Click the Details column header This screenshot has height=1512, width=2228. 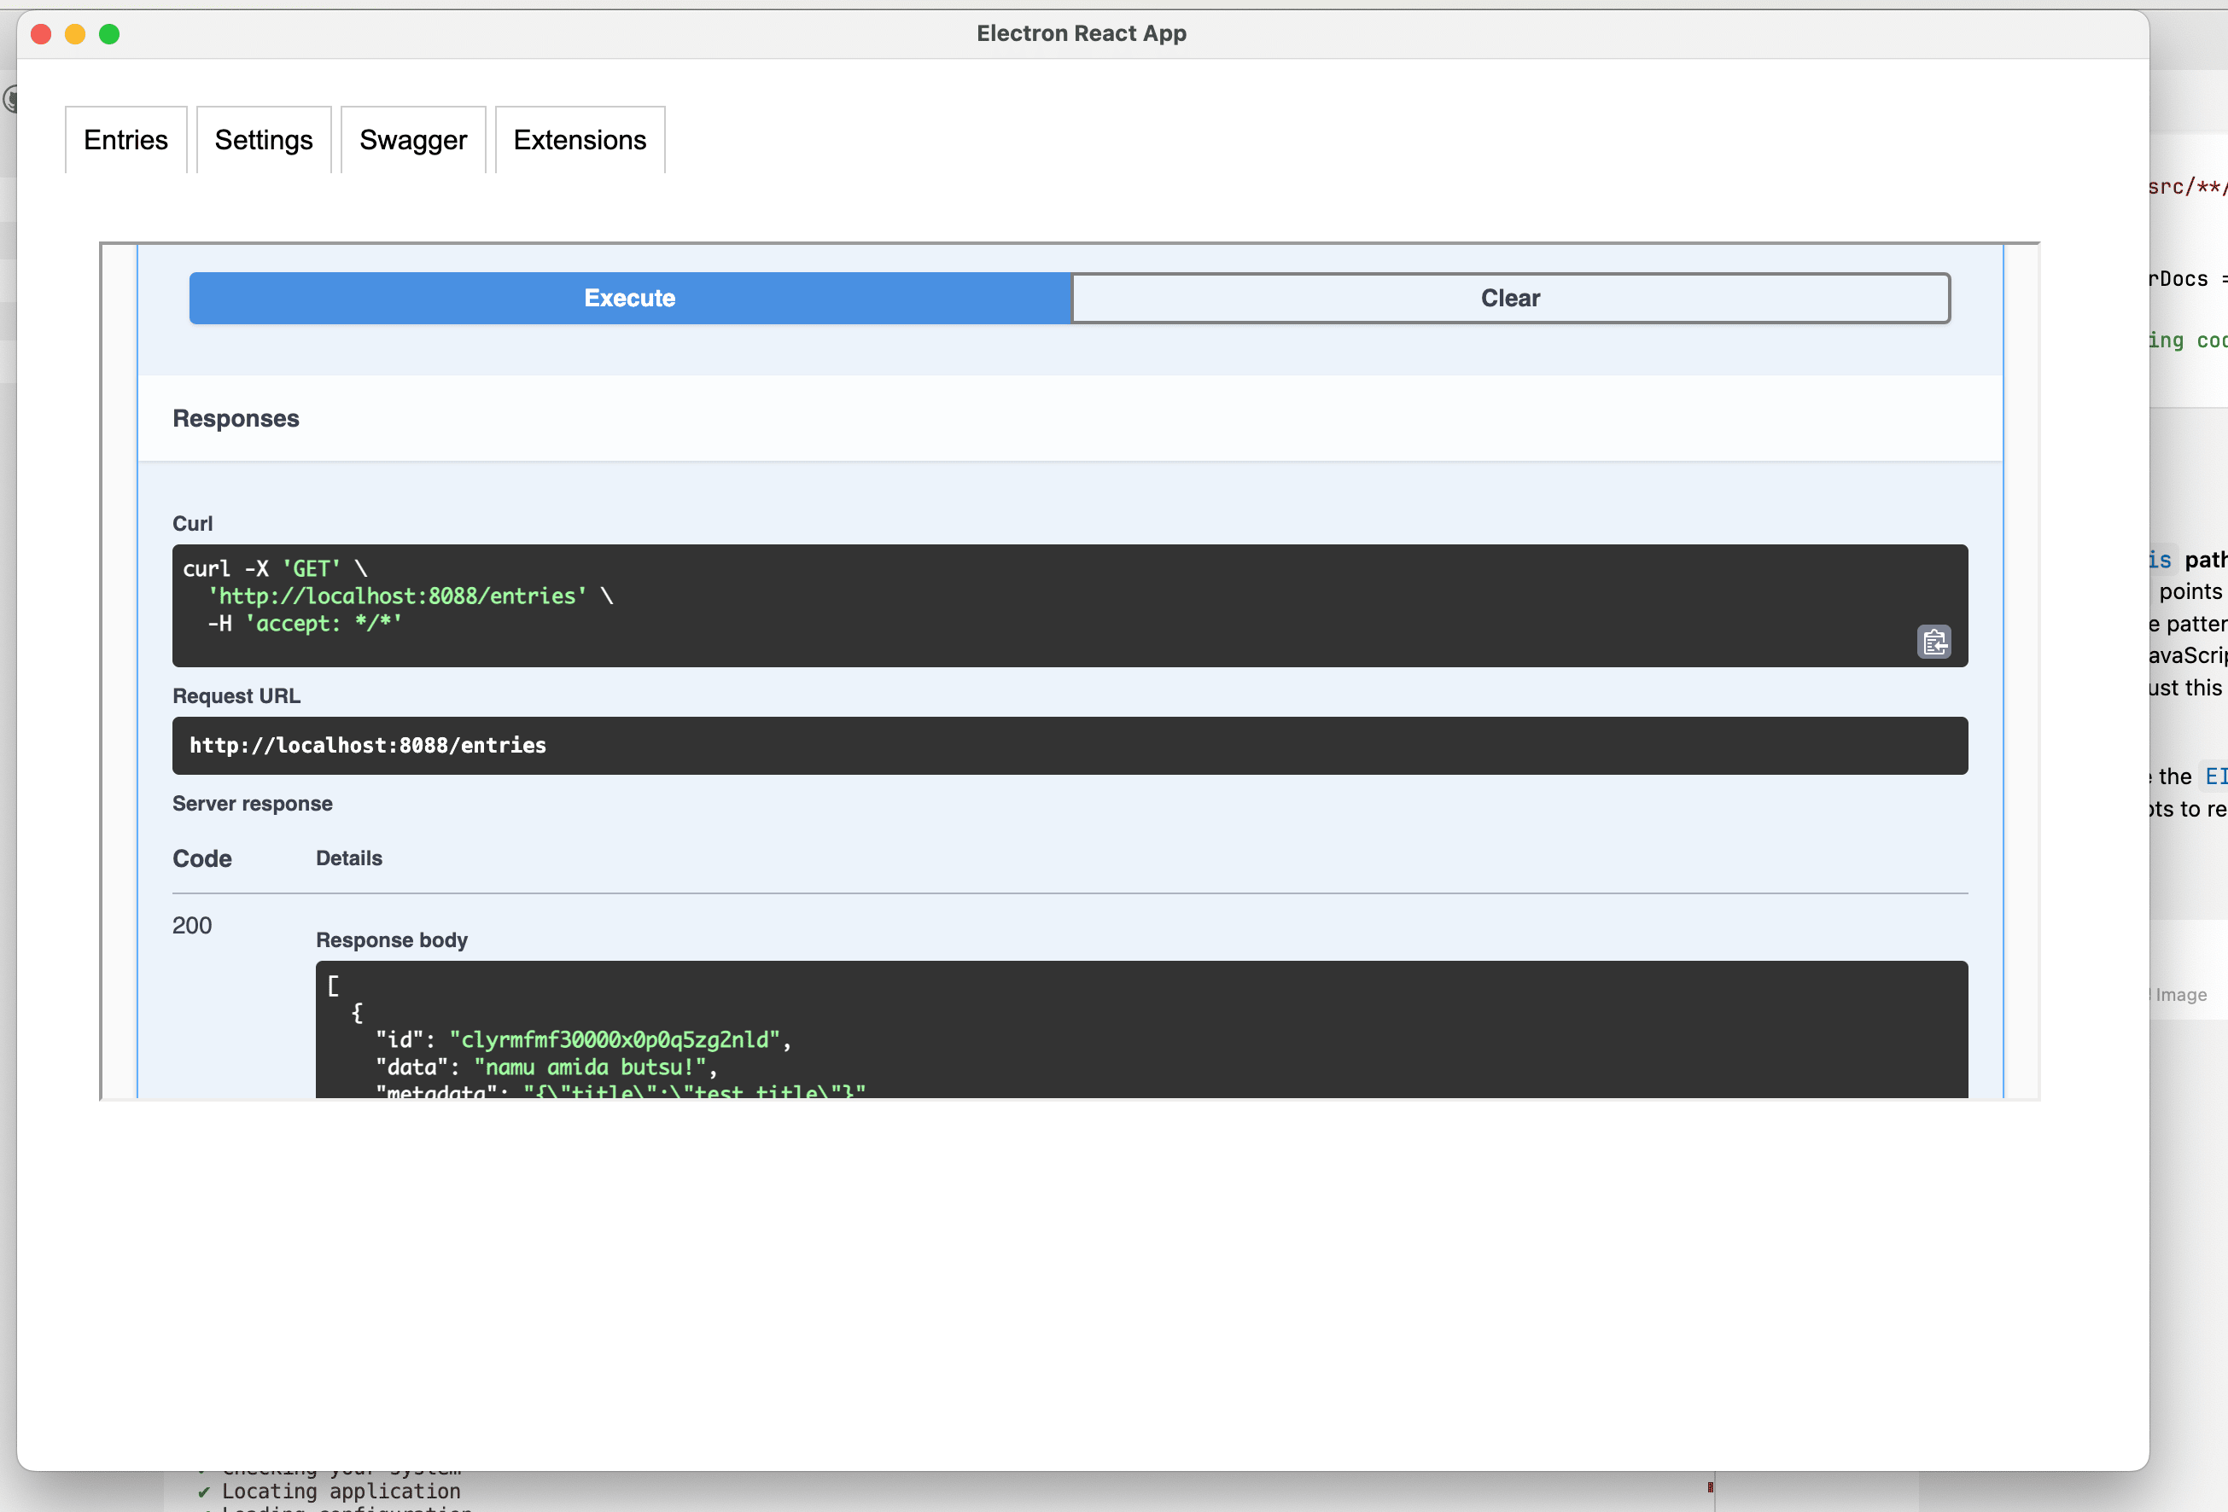click(349, 858)
